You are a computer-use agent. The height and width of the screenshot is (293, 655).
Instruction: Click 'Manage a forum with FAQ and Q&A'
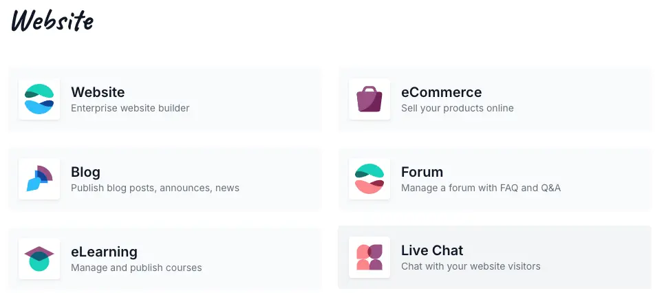coord(481,188)
